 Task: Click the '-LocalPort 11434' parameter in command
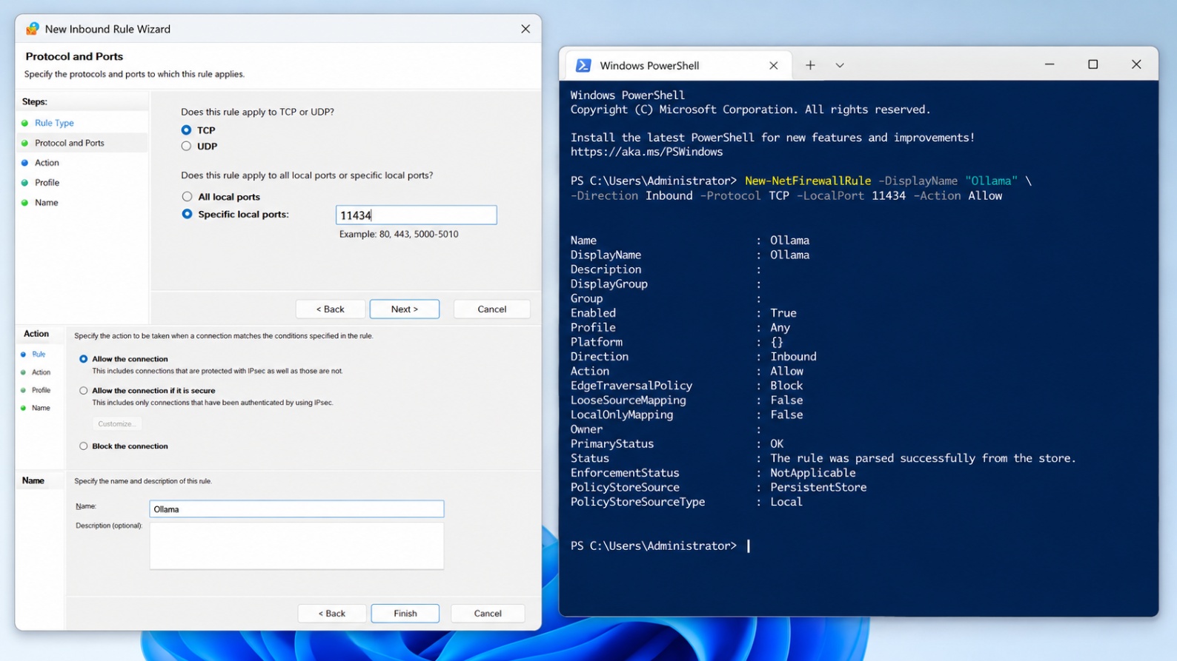(851, 195)
